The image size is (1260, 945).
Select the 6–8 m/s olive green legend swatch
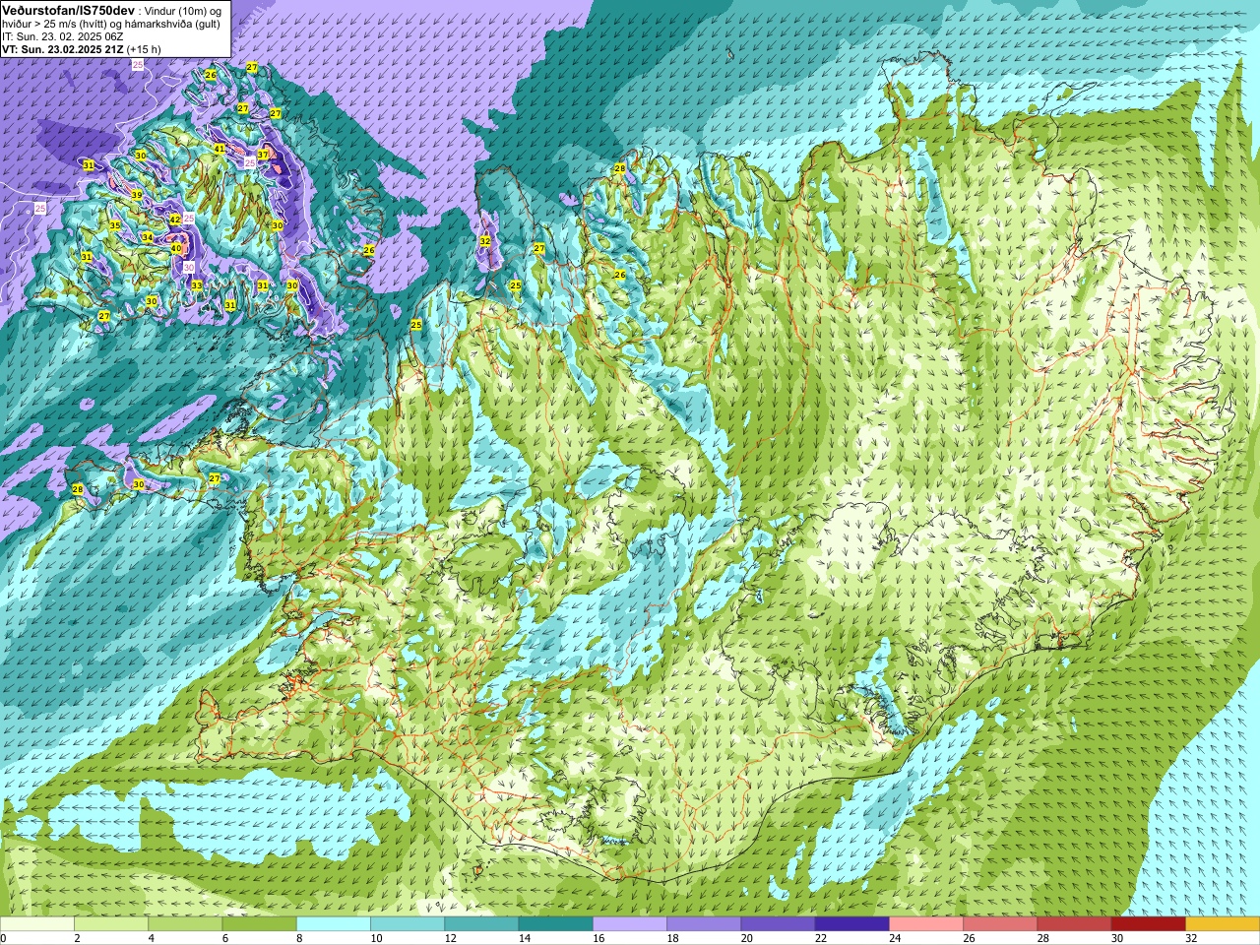click(260, 924)
